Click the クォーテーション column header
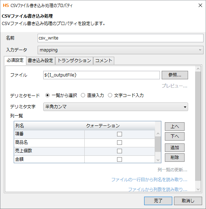The width and height of the screenshot is (206, 209). coord(120,126)
